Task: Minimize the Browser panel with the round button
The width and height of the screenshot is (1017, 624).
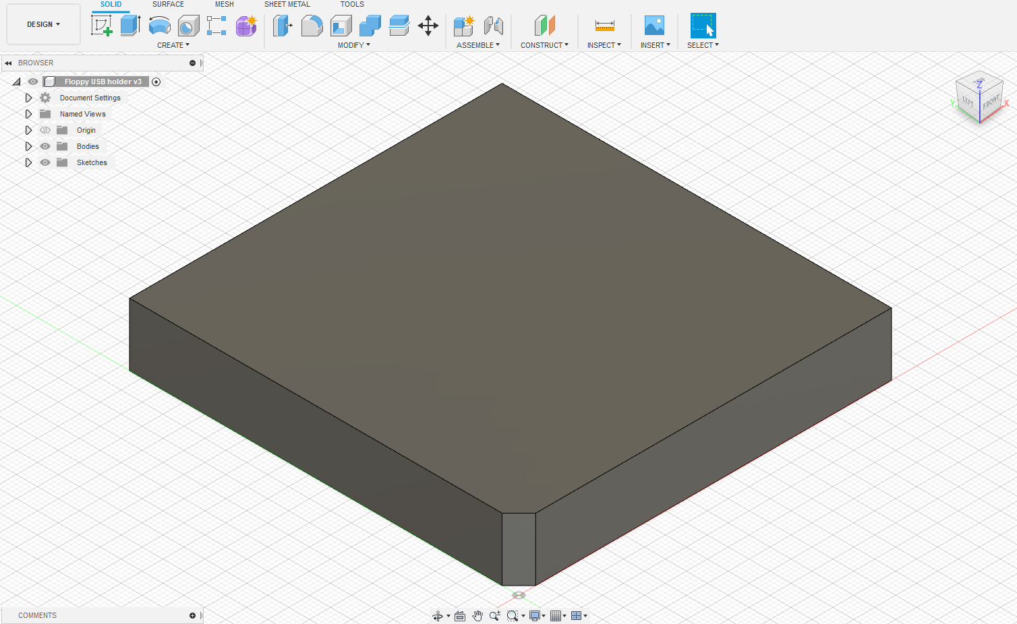Action: [192, 63]
